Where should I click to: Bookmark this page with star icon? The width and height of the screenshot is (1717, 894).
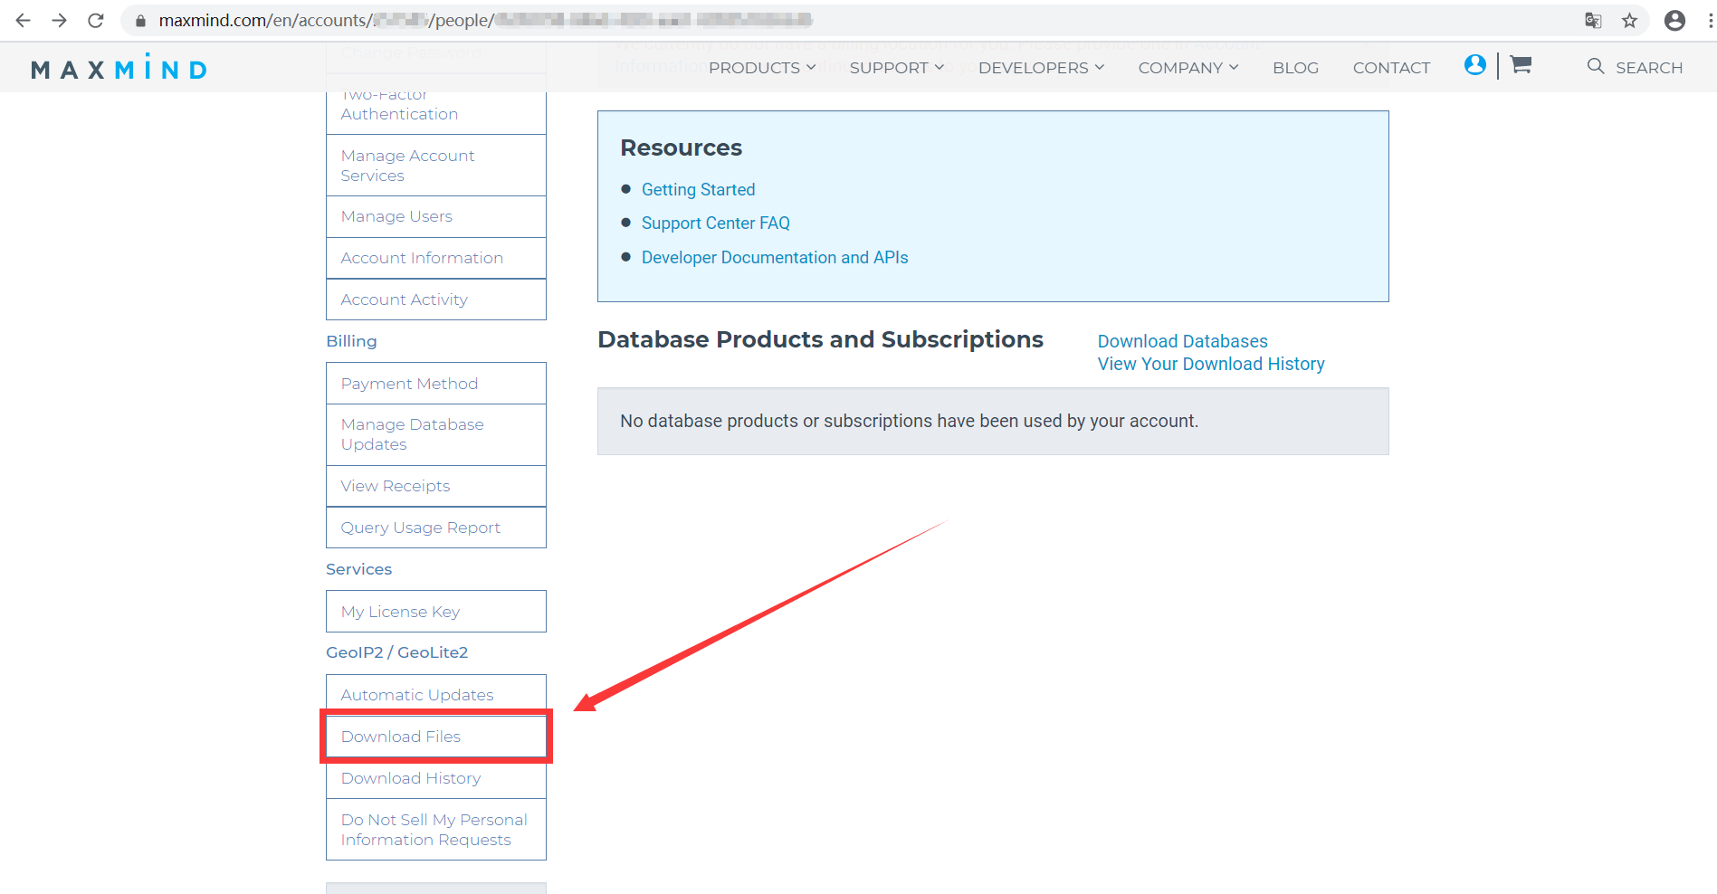pyautogui.click(x=1629, y=20)
